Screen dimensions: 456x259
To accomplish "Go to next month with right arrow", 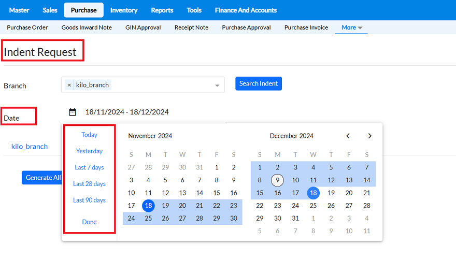I will [x=369, y=136].
